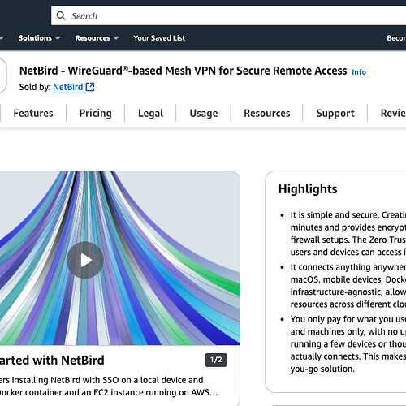Switch to the Resources tab in product navigation
This screenshot has height=406, width=406.
point(267,113)
